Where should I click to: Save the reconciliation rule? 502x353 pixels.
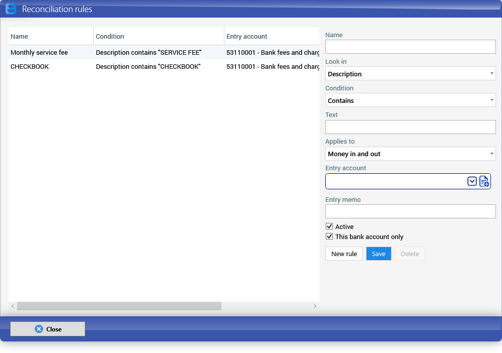379,254
